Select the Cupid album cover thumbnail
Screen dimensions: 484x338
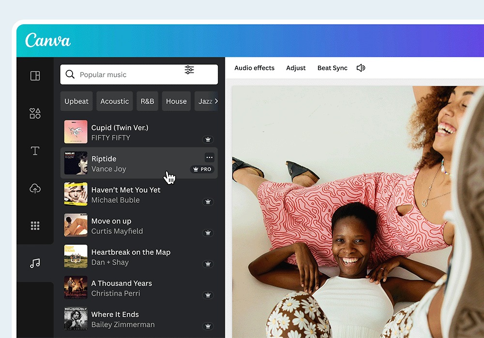click(x=76, y=132)
